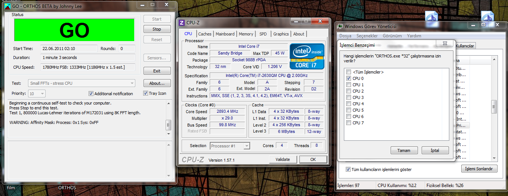The height and width of the screenshot is (196, 508).
Task: Check the CPU 2 affinity checkbox
Action: 349,91
